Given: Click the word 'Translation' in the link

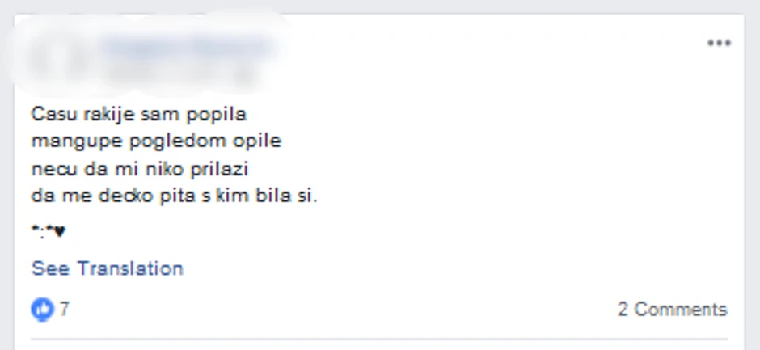Looking at the screenshot, I should pos(130,268).
